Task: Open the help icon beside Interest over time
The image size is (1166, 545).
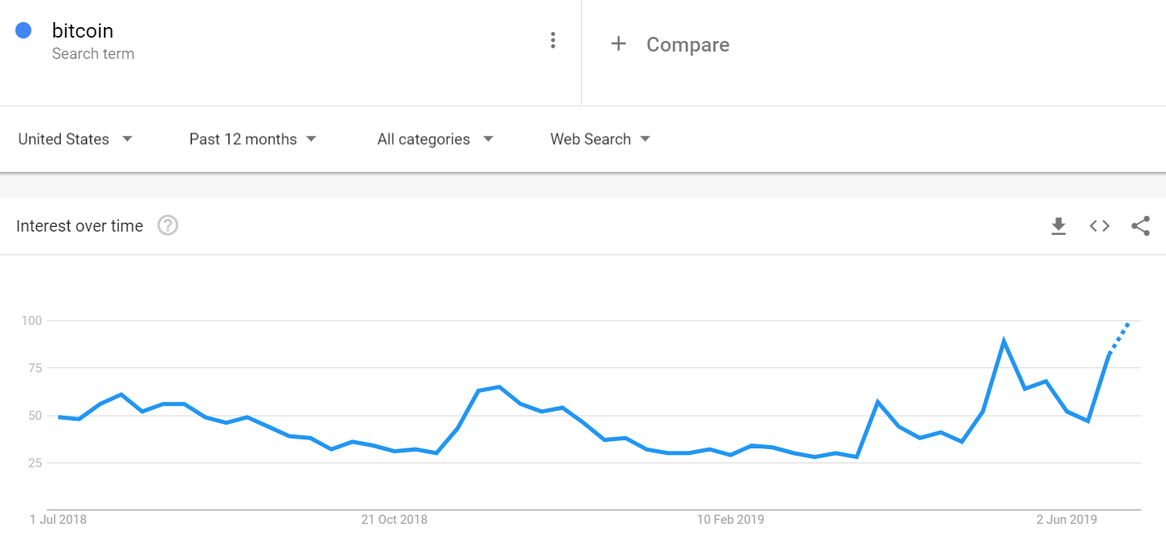Action: coord(168,225)
